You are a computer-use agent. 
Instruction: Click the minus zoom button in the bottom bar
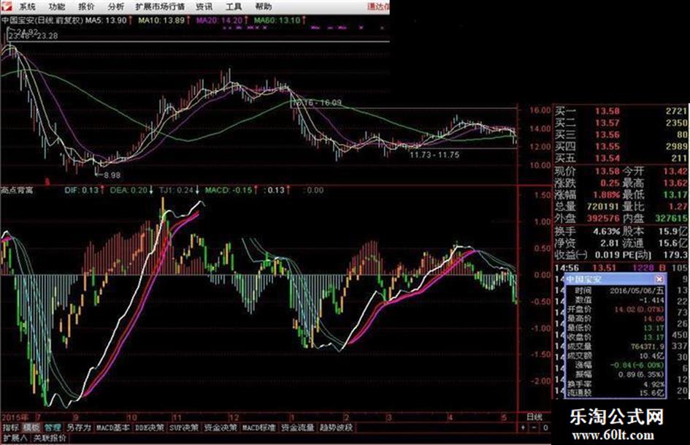pyautogui.click(x=534, y=427)
